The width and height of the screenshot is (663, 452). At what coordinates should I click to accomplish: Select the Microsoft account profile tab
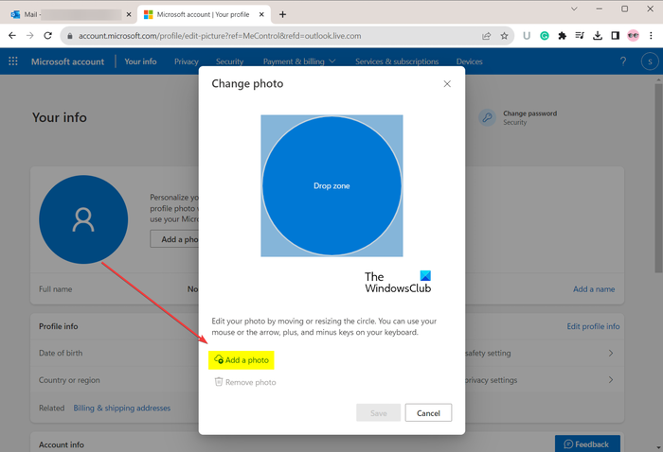(x=204, y=14)
